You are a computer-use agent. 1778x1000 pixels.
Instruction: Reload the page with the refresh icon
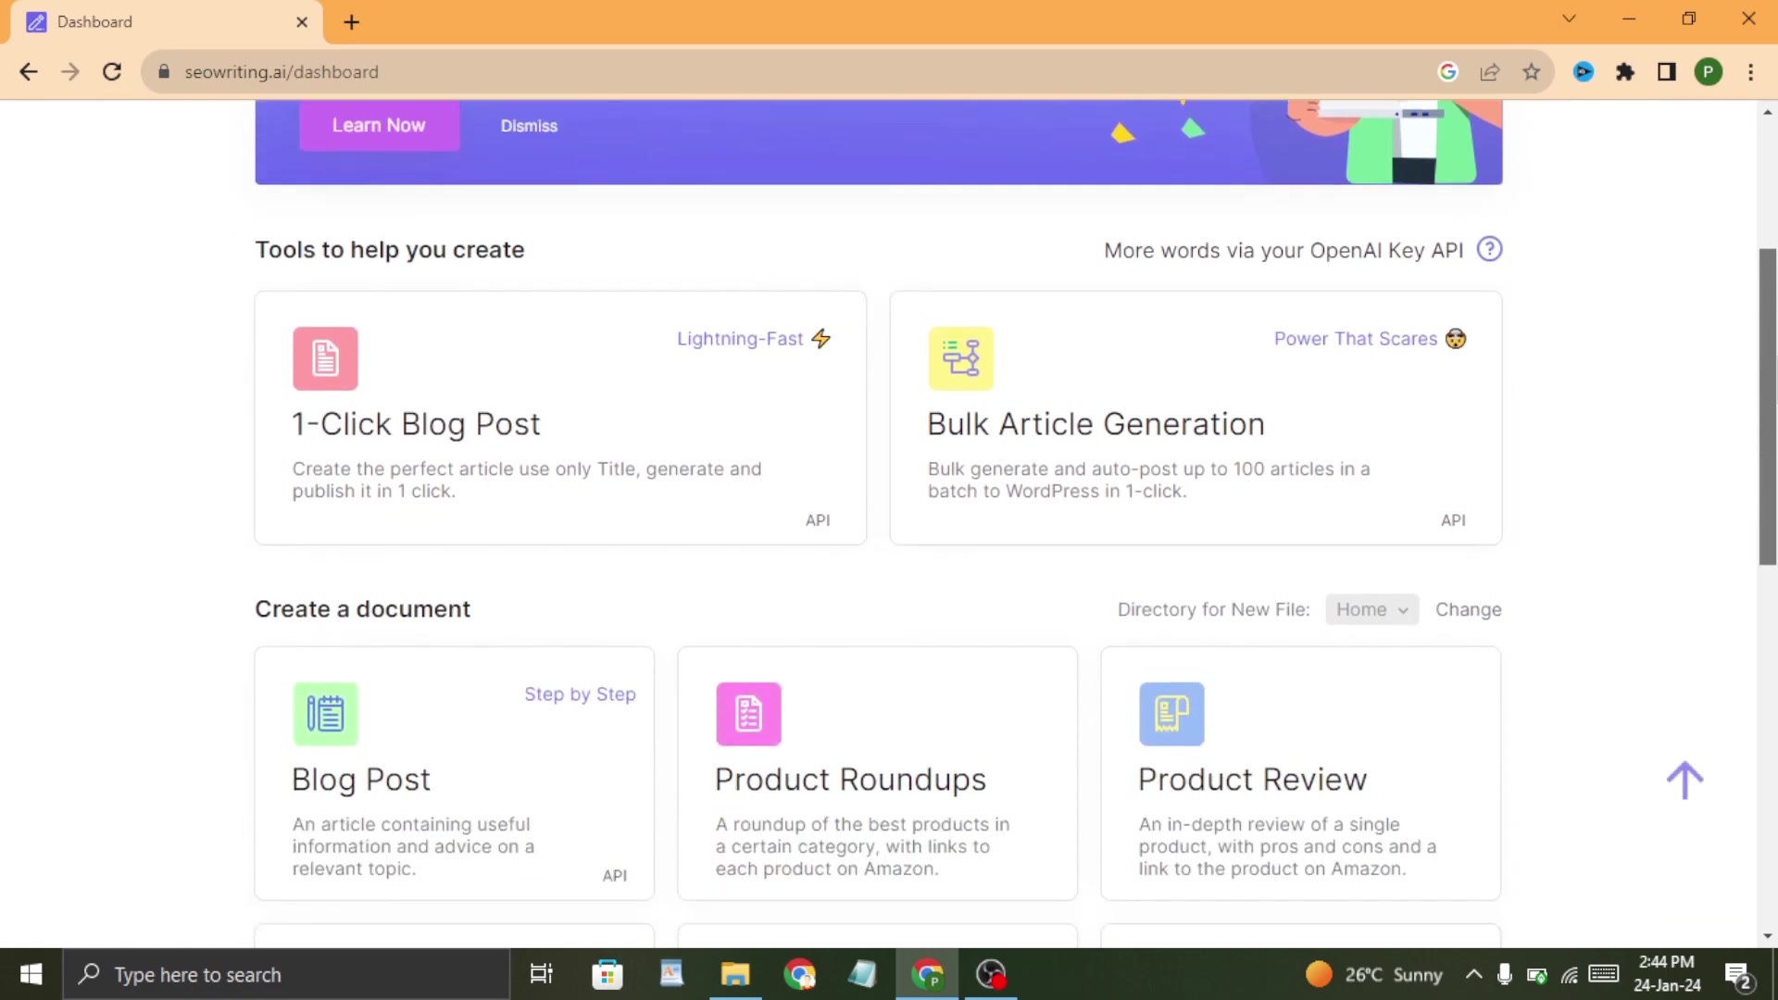(x=112, y=71)
